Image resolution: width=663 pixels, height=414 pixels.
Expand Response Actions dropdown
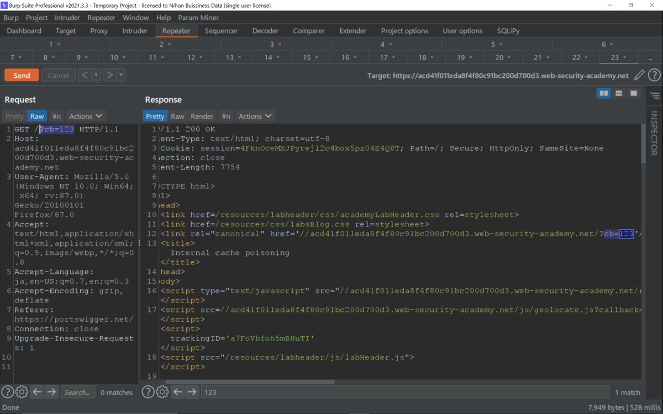coord(255,116)
